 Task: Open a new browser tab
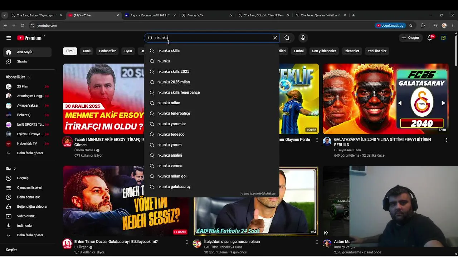click(354, 15)
